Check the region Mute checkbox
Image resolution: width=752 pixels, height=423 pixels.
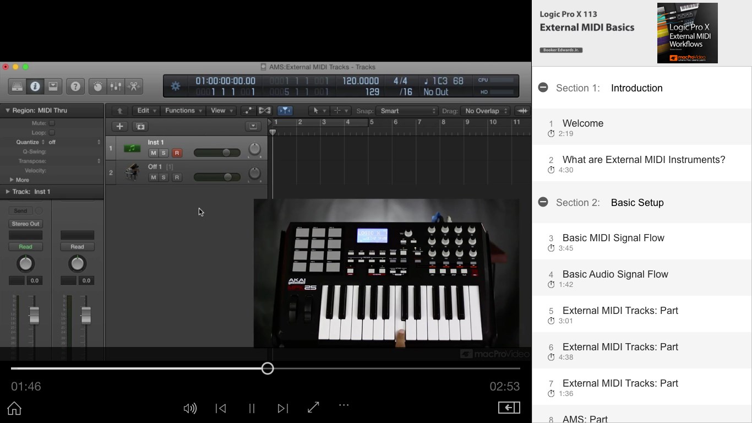52,123
